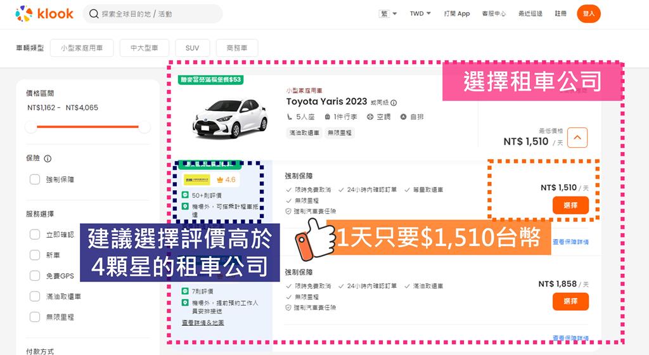Click the 自排 automatic transmission icon

pyautogui.click(x=404, y=117)
